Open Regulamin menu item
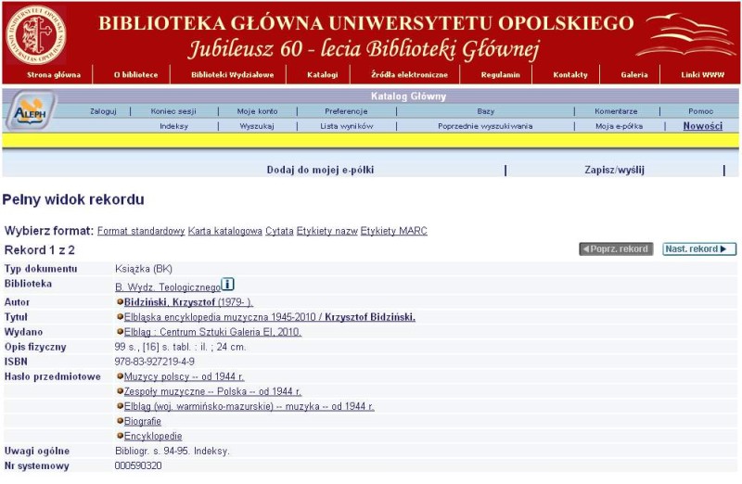This screenshot has height=484, width=742. coord(500,75)
